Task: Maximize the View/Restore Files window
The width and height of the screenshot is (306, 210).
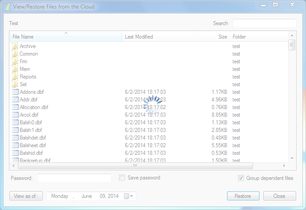Action: 275,4
